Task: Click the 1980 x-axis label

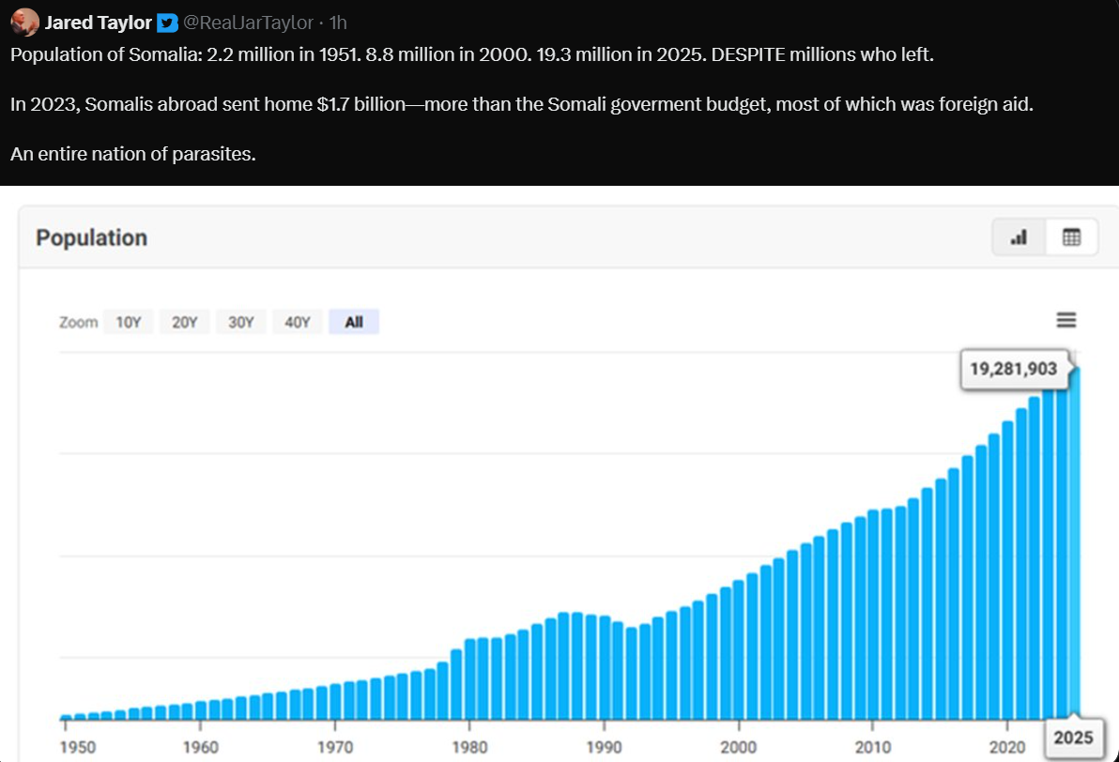Action: point(469,747)
